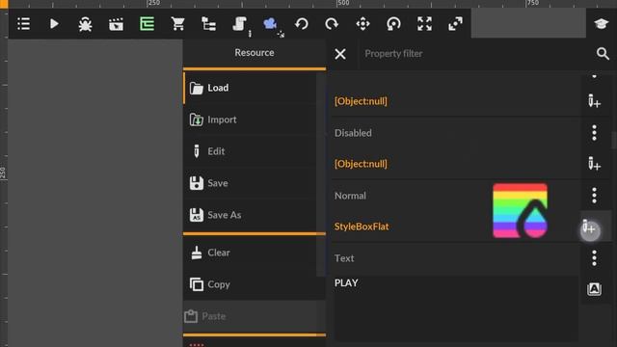Click the Text property label
Viewport: 617px width, 347px height.
344,258
